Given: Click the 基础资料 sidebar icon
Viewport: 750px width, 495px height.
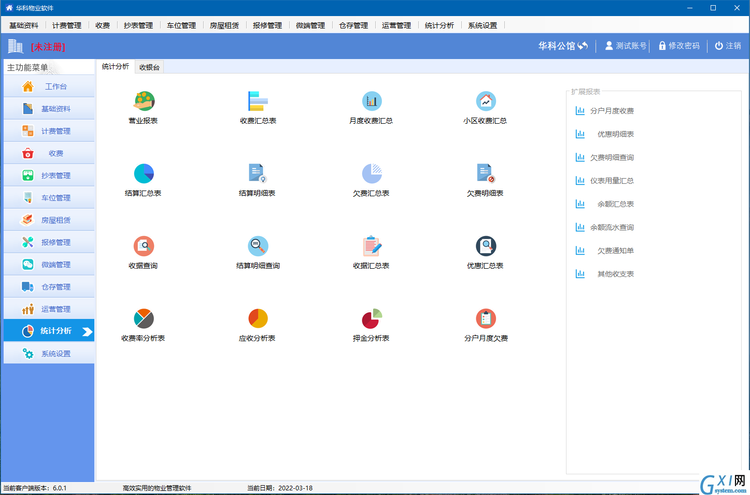Looking at the screenshot, I should 28,109.
